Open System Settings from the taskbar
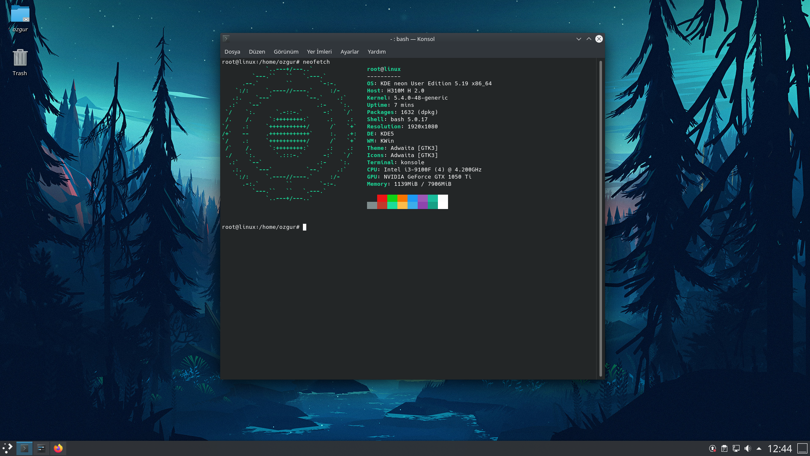810x456 pixels. tap(41, 448)
